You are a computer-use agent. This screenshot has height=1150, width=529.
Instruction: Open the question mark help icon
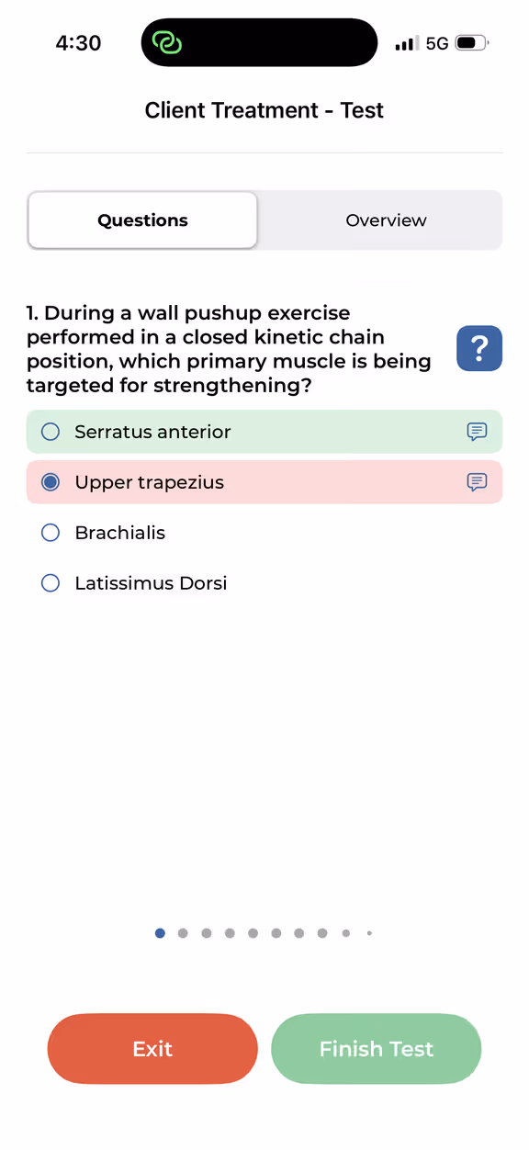[479, 348]
